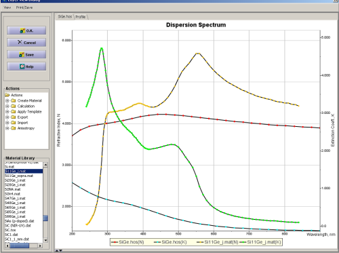Click the Extinction Coeff, K axis label
Screen dimensions: 339x253
point(332,130)
